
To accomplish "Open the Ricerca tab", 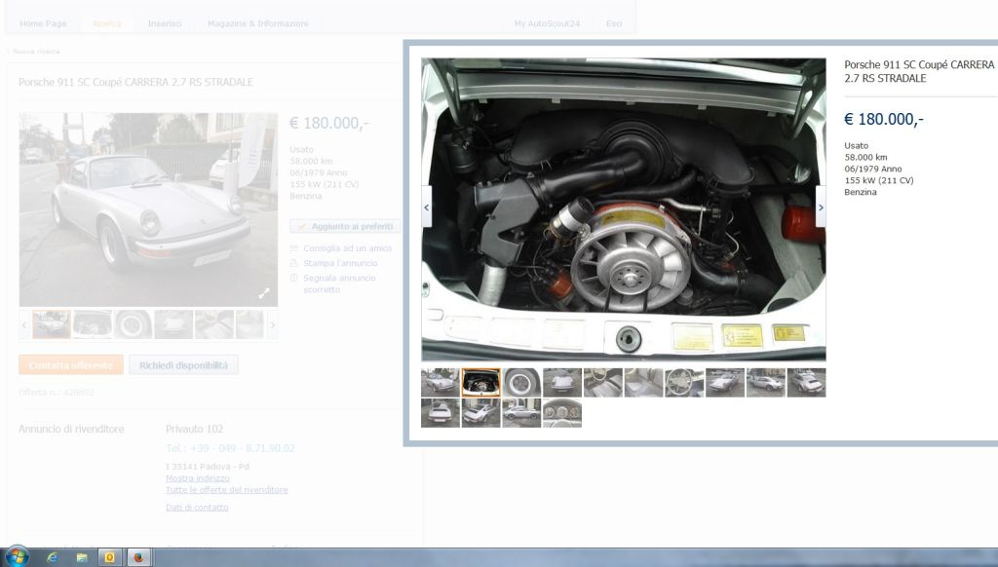I will [107, 23].
